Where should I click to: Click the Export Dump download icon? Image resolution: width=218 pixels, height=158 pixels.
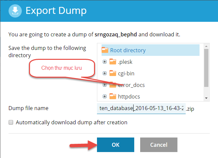15,11
